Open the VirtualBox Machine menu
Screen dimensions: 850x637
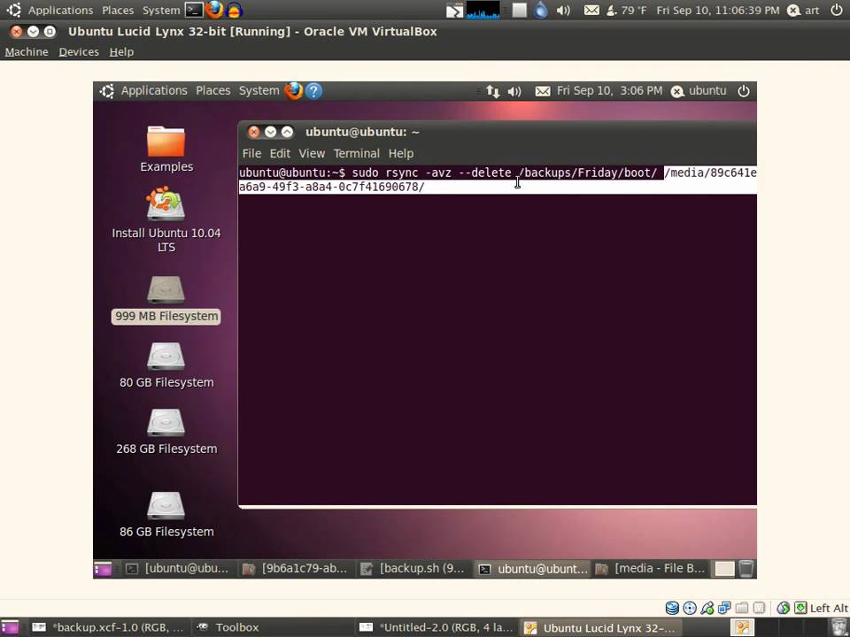click(27, 52)
